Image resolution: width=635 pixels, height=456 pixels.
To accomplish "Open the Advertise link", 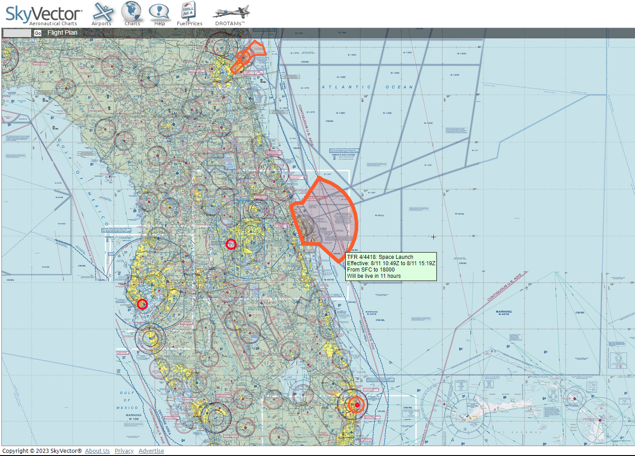I will [x=151, y=451].
